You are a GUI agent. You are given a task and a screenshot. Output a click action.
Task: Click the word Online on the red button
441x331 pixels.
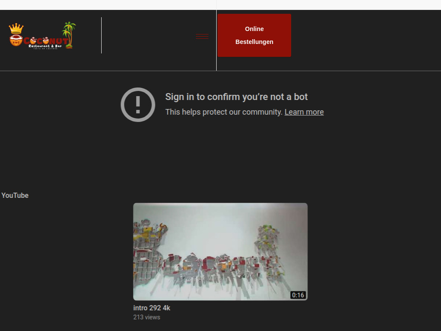click(254, 29)
